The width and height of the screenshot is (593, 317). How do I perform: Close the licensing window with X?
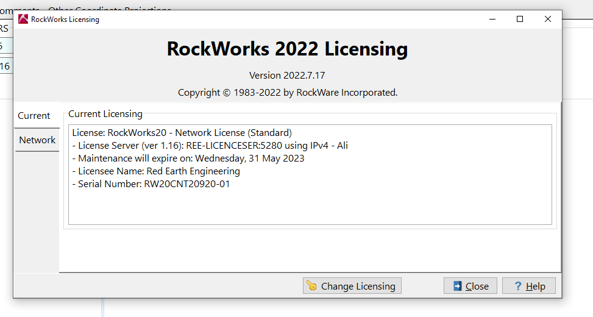pyautogui.click(x=548, y=19)
